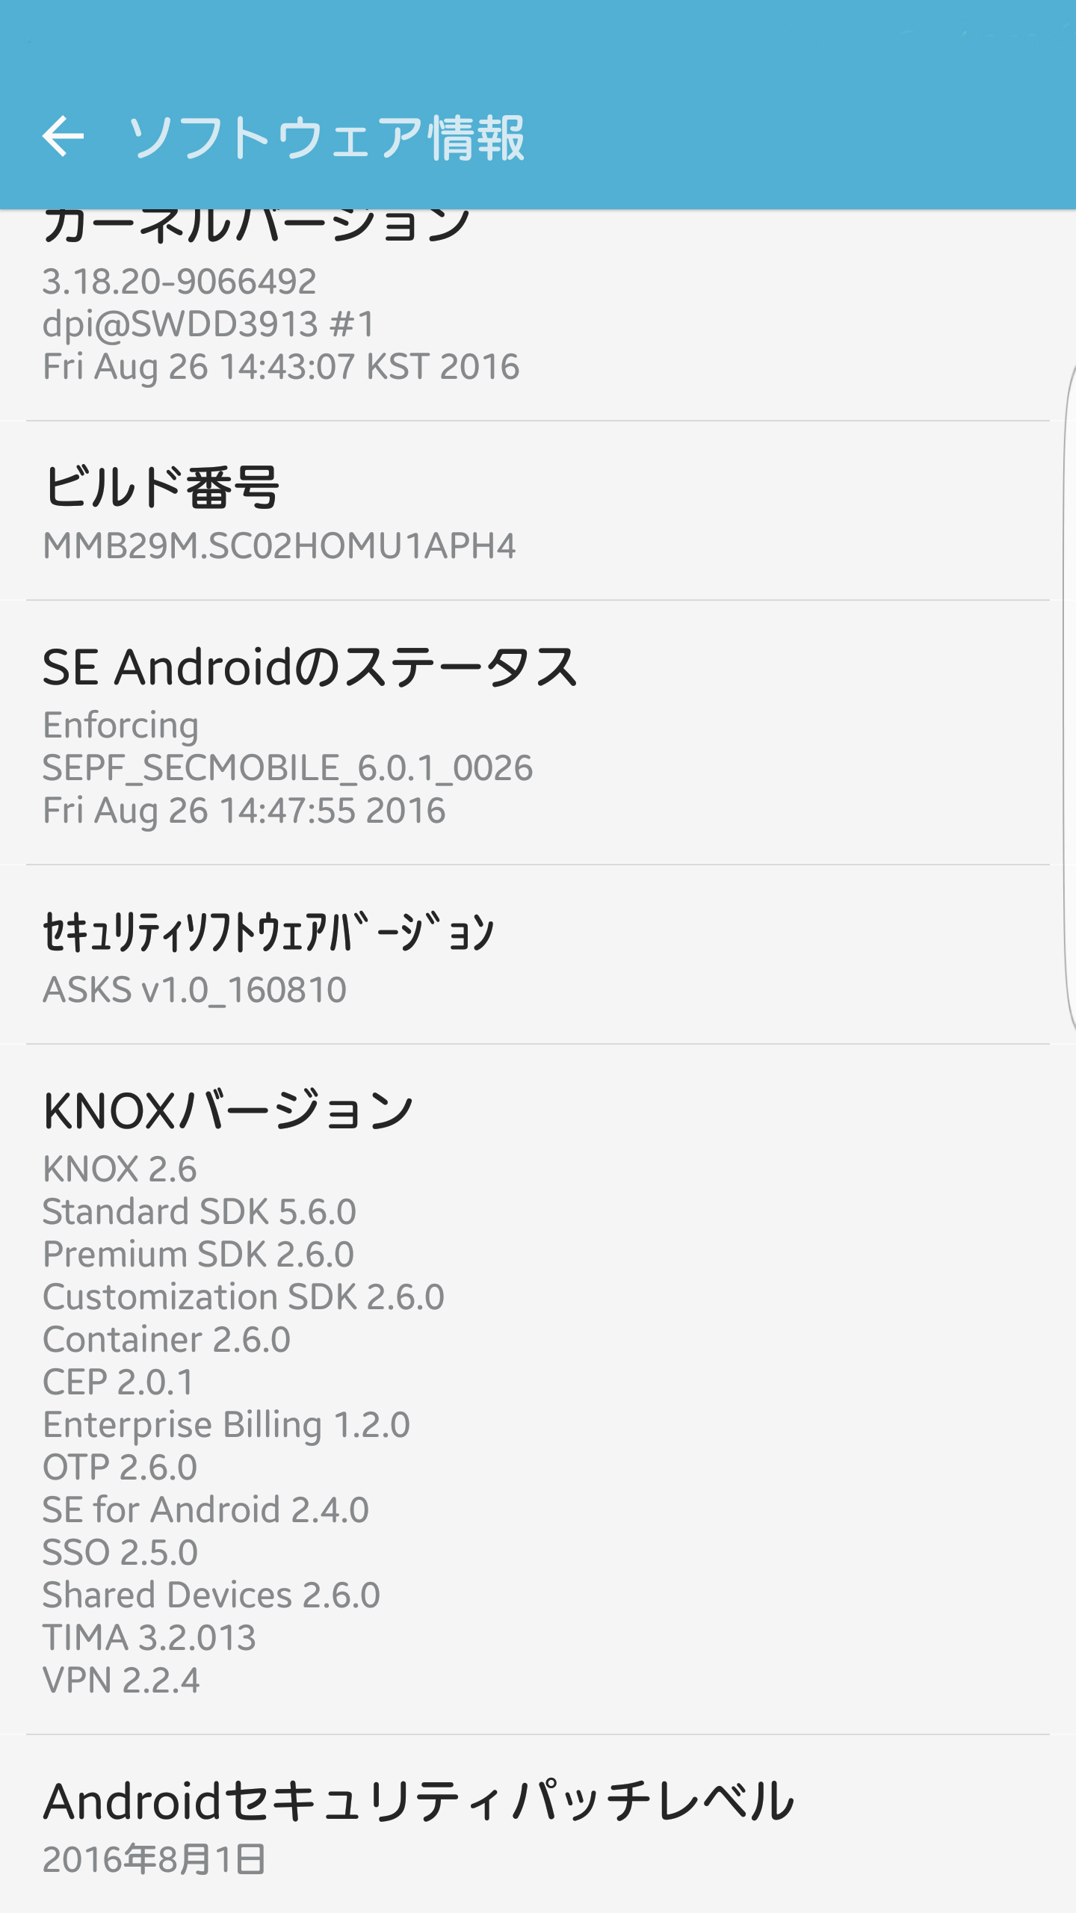Screen dimensions: 1076x1913
Task: Tap the back arrow icon
Action: pyautogui.click(x=63, y=137)
